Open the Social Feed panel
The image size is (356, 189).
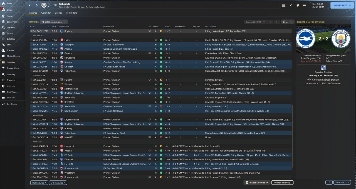342,5
